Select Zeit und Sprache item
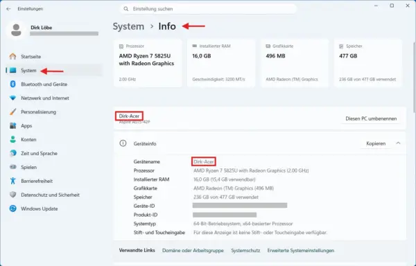This screenshot has height=266, width=416. (54, 153)
